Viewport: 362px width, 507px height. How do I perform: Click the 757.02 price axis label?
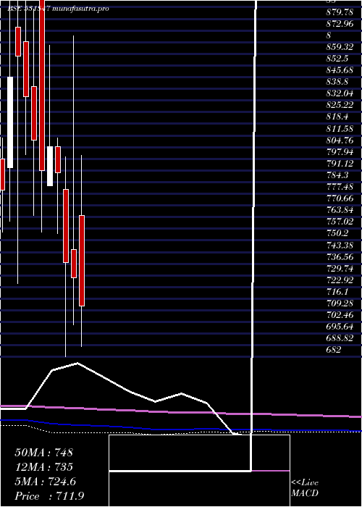point(340,222)
